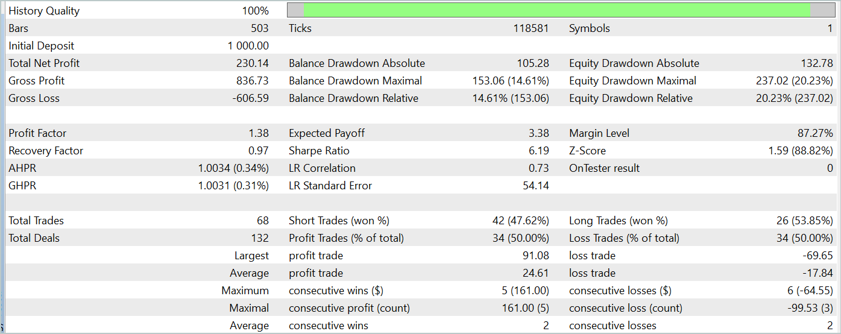The width and height of the screenshot is (841, 334).
Task: Select the Gross Loss value -606.59
Action: (250, 98)
